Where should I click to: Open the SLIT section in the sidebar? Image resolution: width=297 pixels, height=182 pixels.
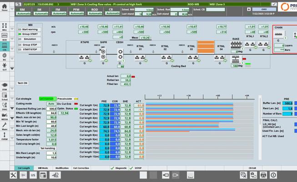point(5,66)
